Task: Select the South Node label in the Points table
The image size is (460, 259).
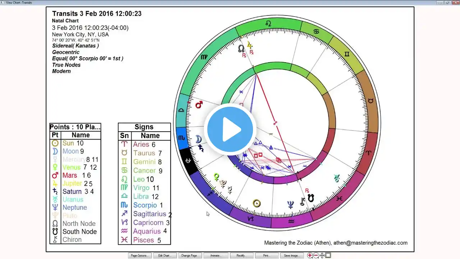Action: (x=80, y=232)
